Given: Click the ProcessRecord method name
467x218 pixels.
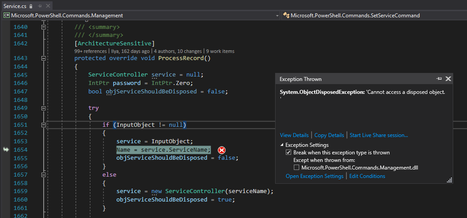Looking at the screenshot, I should point(181,58).
